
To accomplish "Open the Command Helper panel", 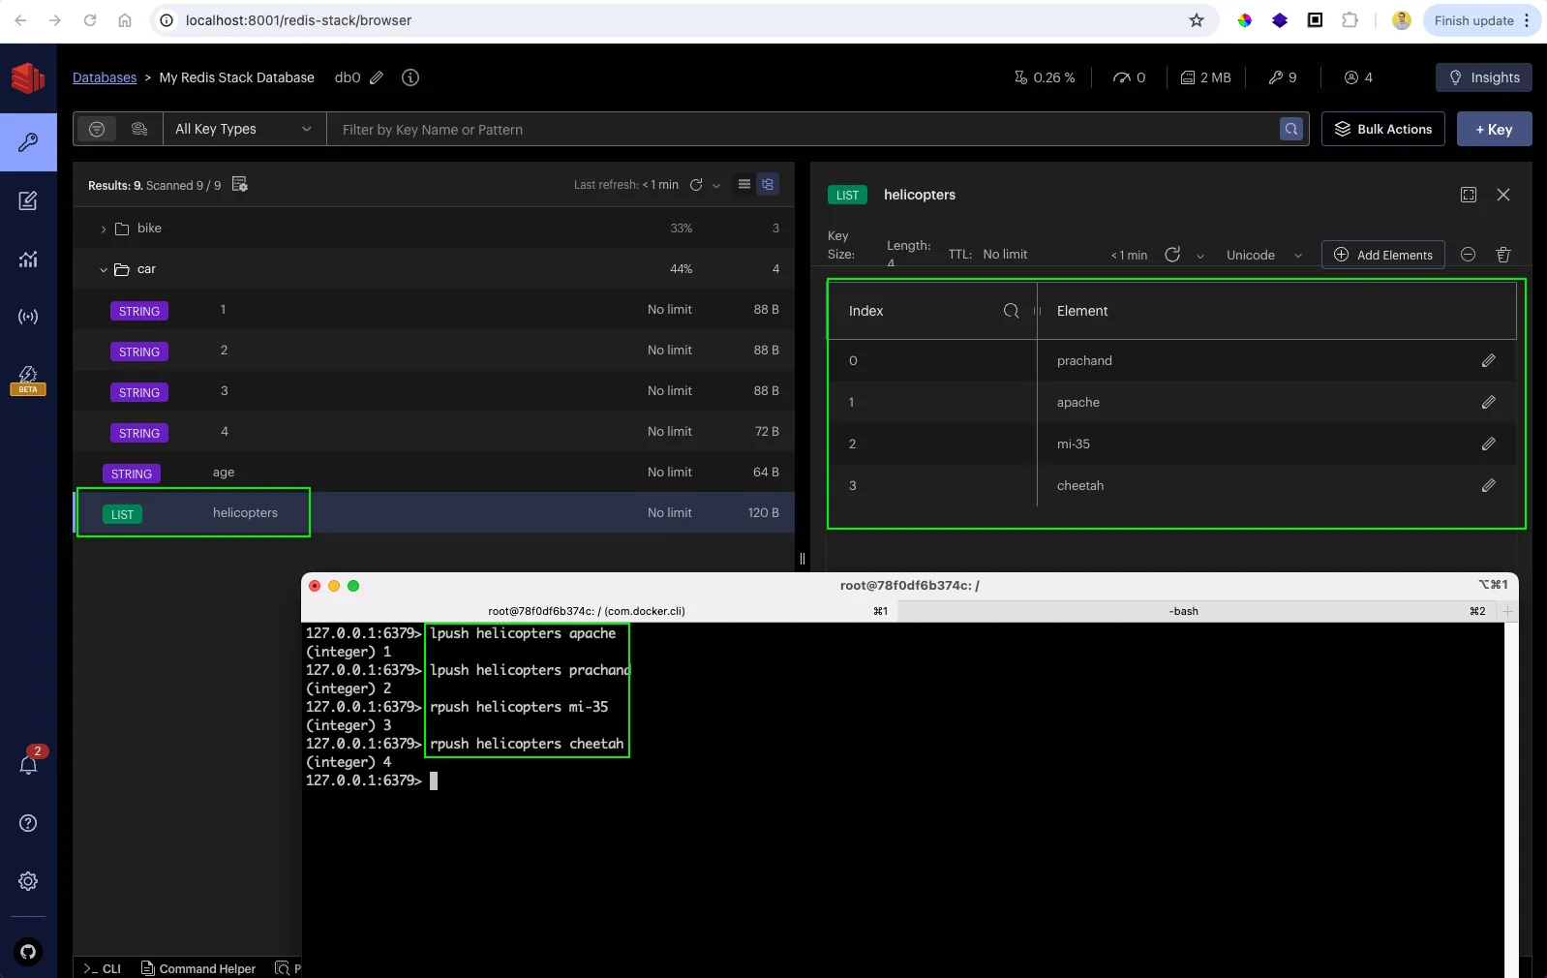I will tap(198, 968).
